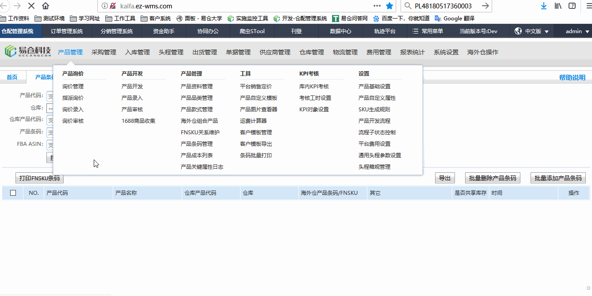The height and width of the screenshot is (296, 592).
Task: Open the Firefox downloads panel icon
Action: [544, 7]
